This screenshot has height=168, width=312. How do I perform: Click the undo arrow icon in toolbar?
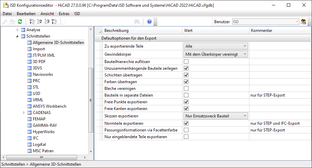pyautogui.click(x=12, y=21)
